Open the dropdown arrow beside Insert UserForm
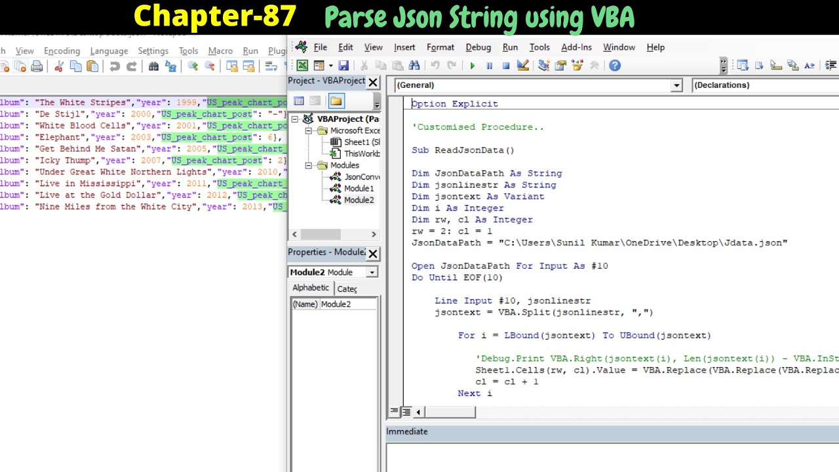 [330, 66]
